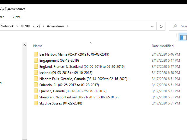Screen dimensions: 187x140
Task: Expand the chevron after x$ in the path
Action: (x=43, y=26)
